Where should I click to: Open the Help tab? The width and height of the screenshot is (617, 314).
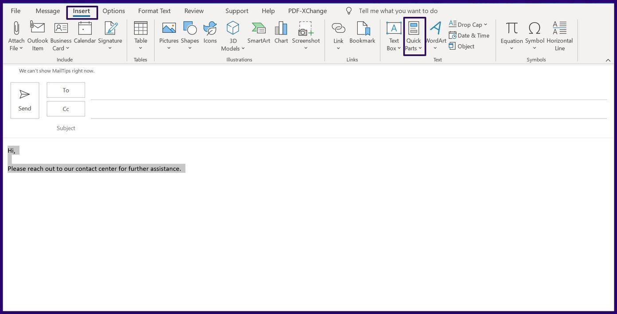(268, 11)
